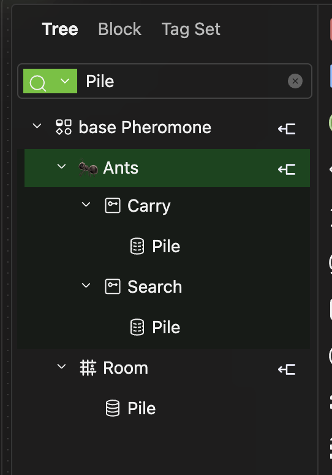Click the Room grid icon

[88, 368]
